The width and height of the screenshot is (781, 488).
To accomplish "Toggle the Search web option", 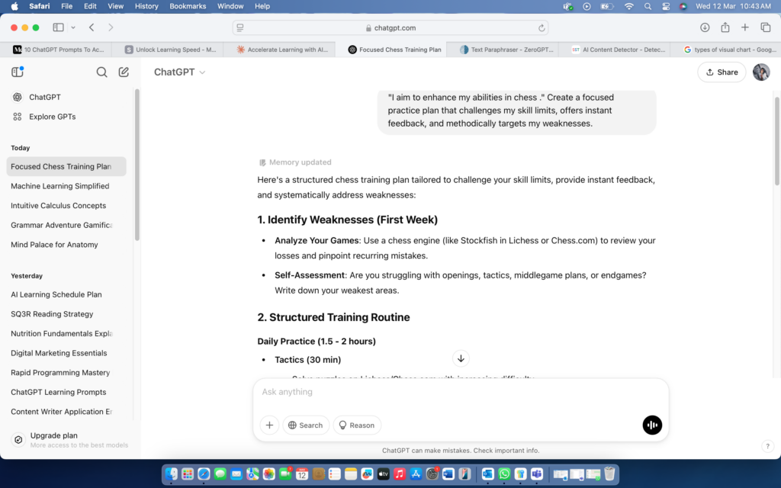I will 305,425.
